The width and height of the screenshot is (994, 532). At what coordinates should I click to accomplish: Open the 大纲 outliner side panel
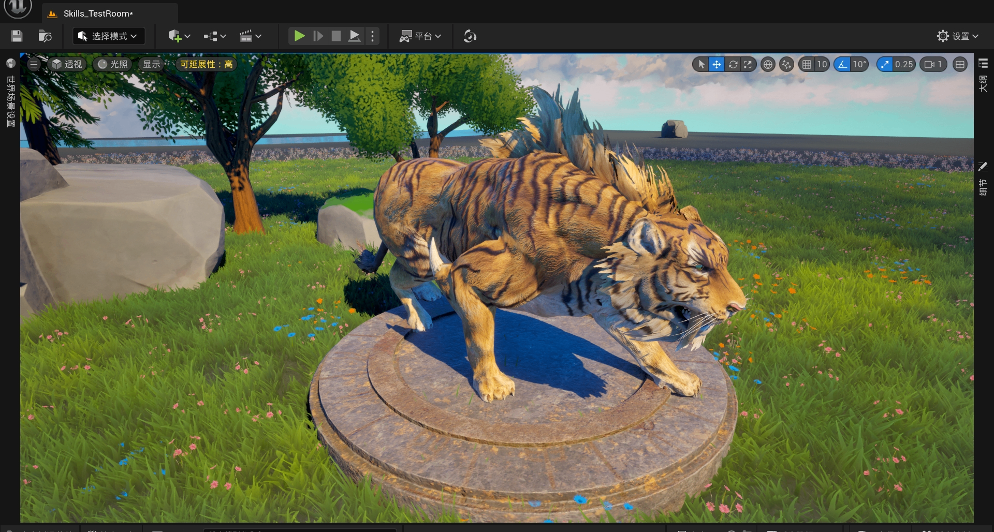(983, 76)
